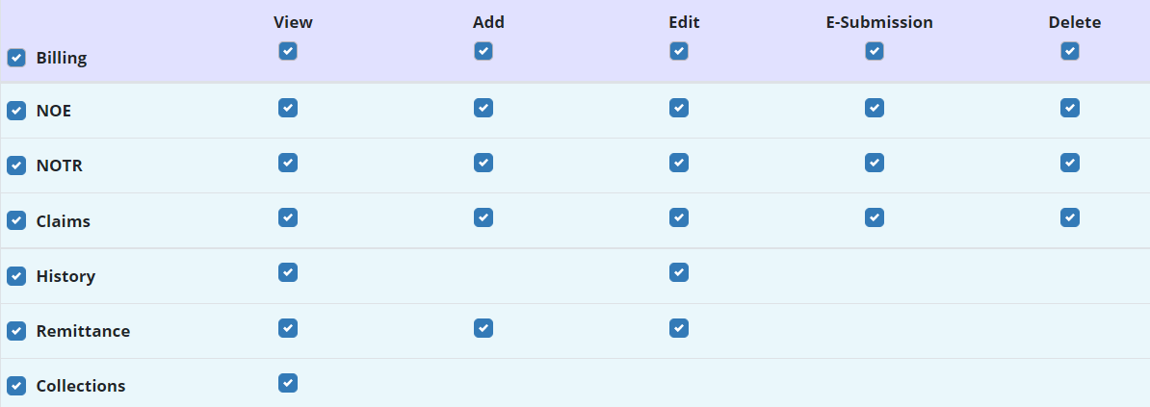Toggle the E-Submission column header checkbox
The height and width of the screenshot is (407, 1150).
(x=875, y=51)
